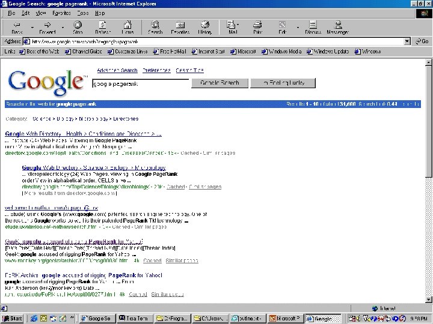Expand the Address bar dropdown list

coord(407,41)
